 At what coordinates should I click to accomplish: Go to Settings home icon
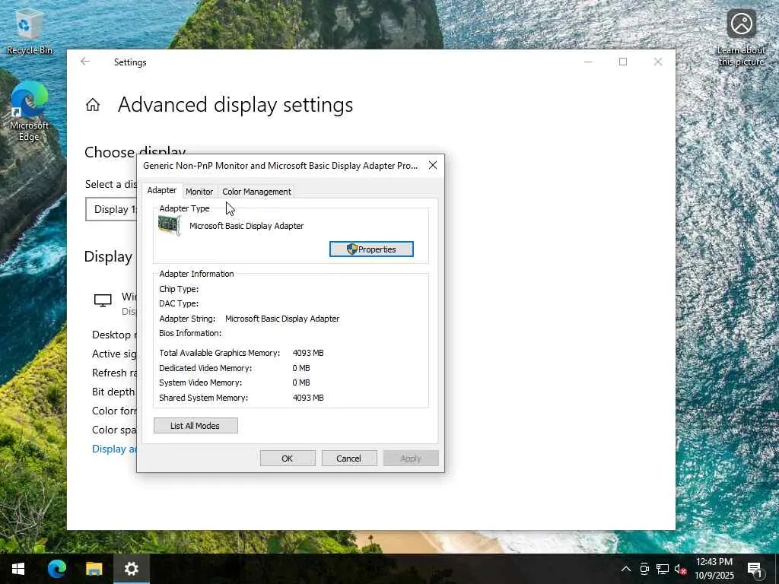(x=92, y=105)
